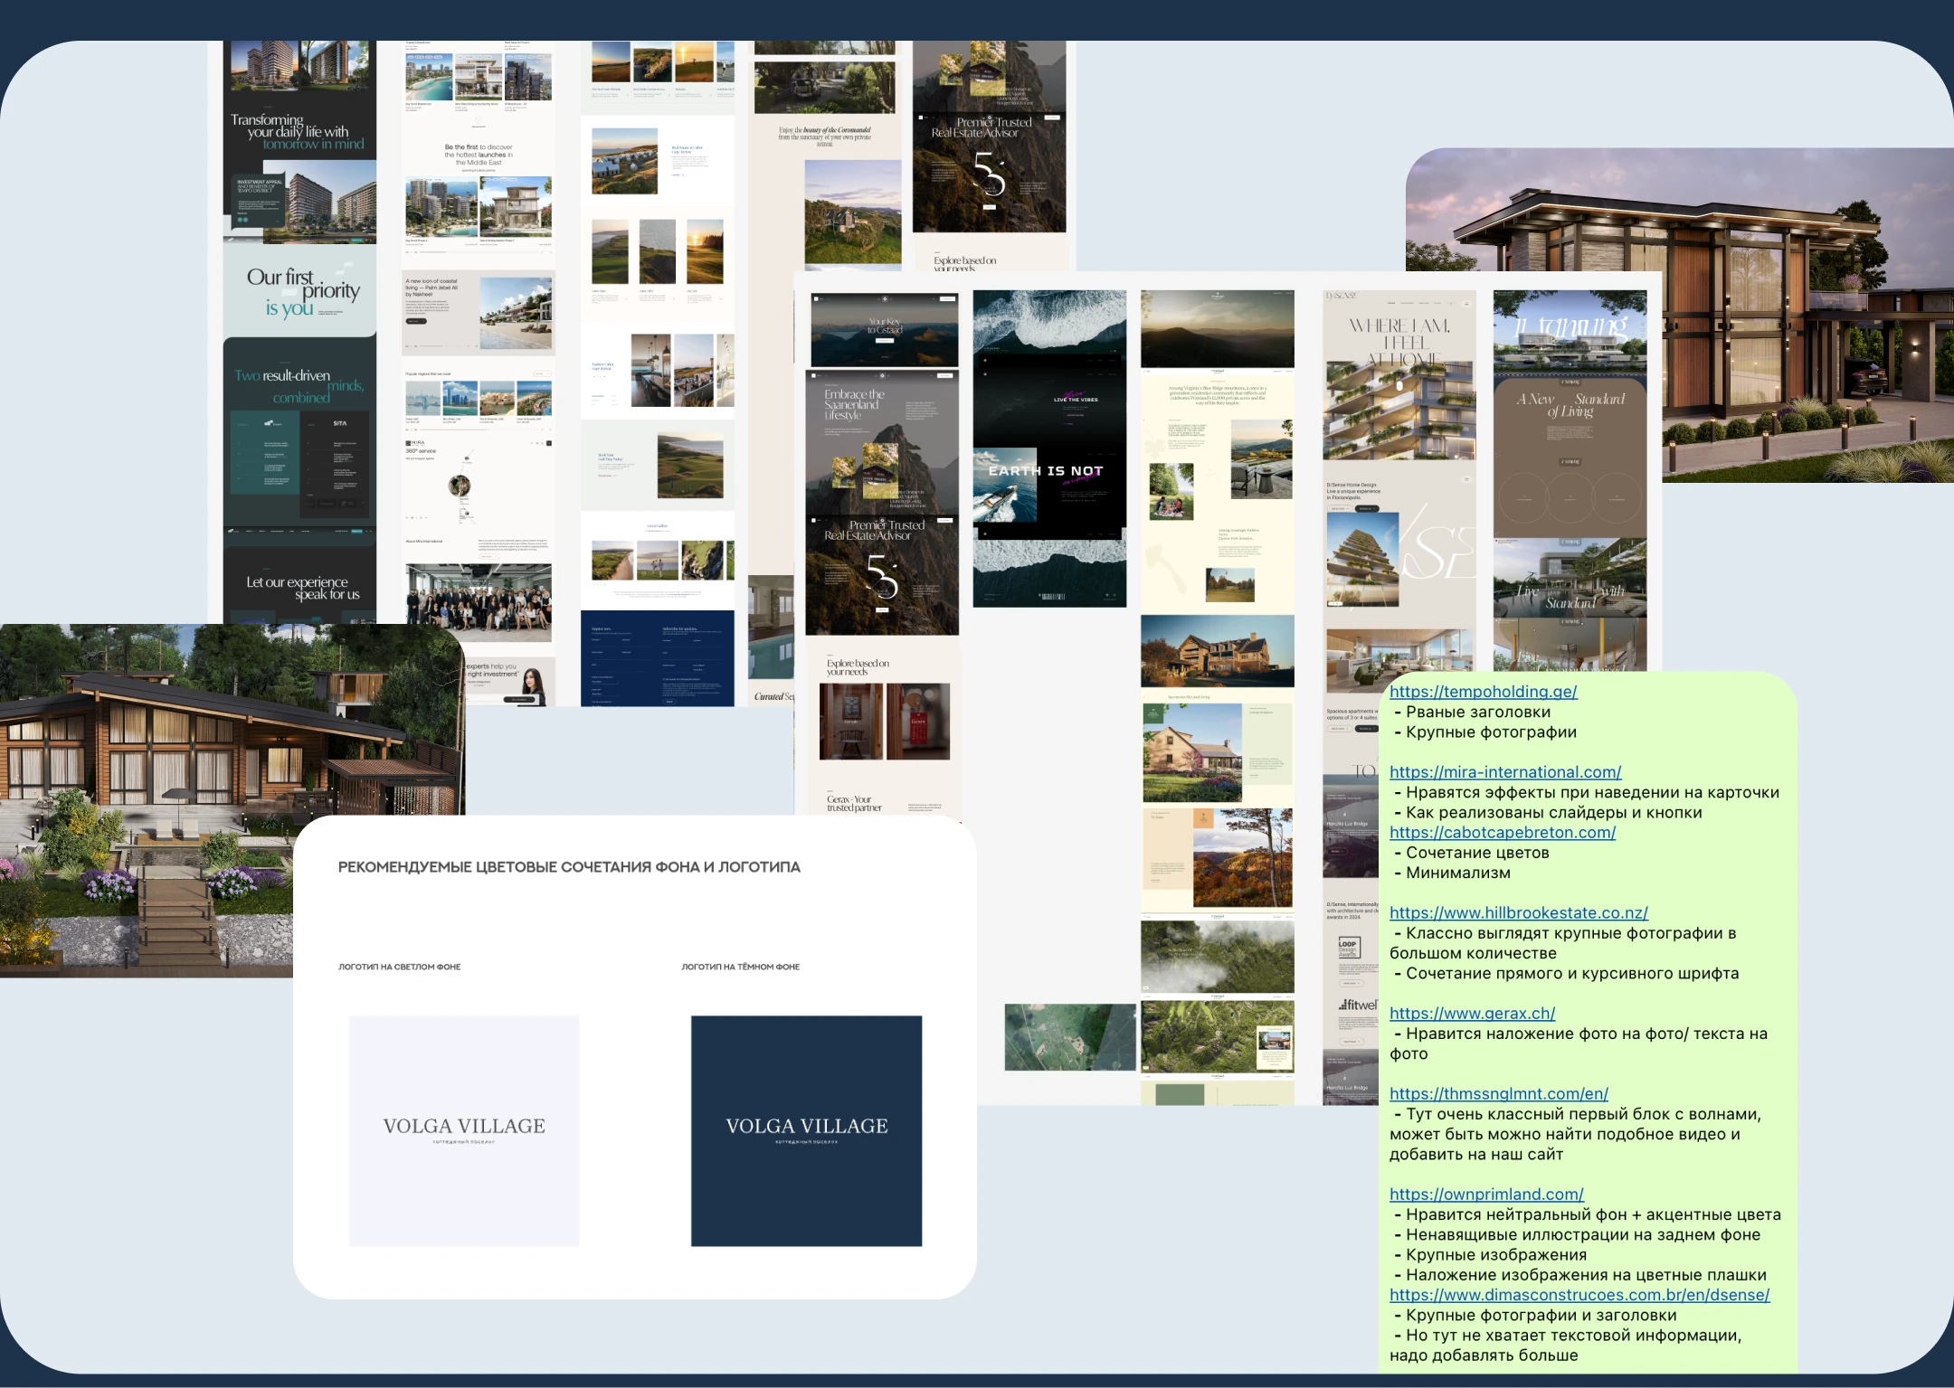This screenshot has height=1388, width=1954.
Task: Select the Mira site screenshot with team photo
Action: pos(479,373)
